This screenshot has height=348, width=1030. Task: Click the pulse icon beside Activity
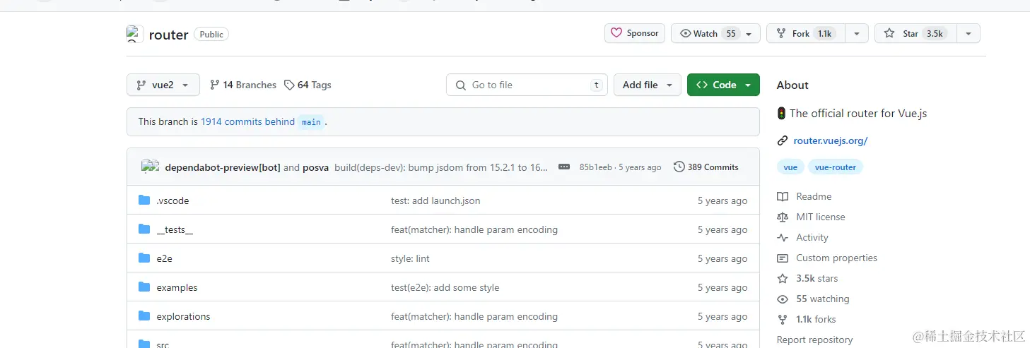point(783,237)
